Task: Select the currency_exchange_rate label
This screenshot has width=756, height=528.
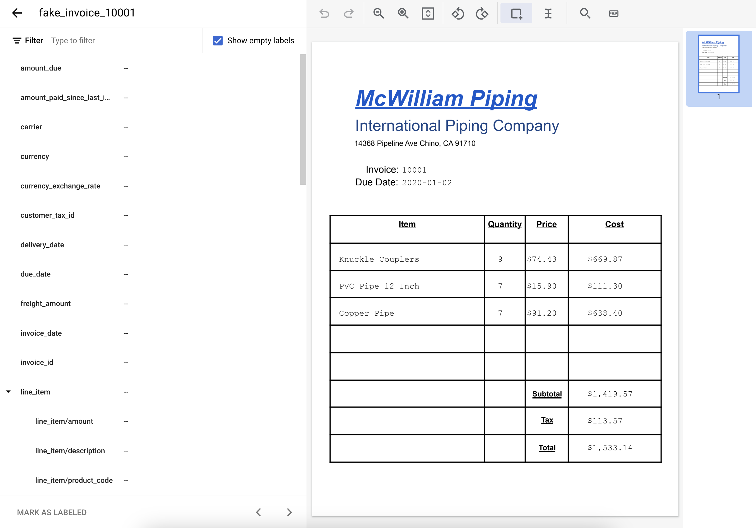Action: pyautogui.click(x=60, y=186)
